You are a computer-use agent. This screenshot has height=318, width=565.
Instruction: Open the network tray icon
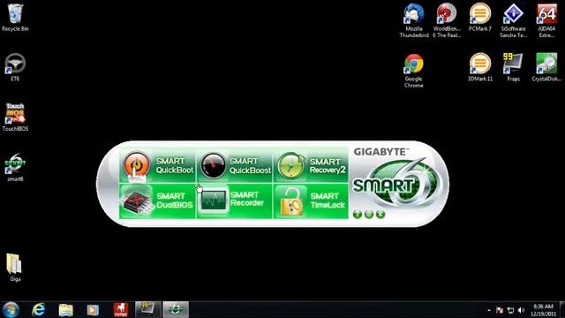click(x=510, y=310)
